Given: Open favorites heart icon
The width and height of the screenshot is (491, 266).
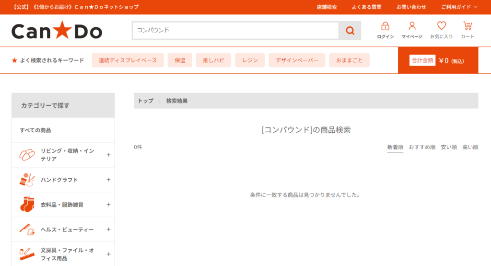Looking at the screenshot, I should [x=441, y=26].
